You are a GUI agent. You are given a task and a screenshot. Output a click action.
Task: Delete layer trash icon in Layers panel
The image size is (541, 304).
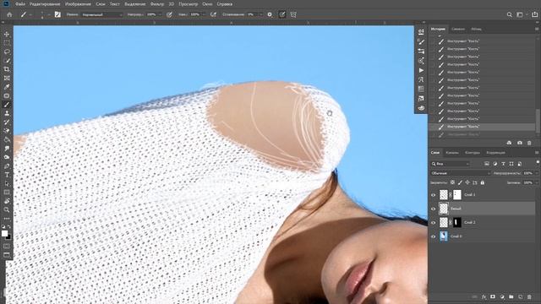(529, 296)
